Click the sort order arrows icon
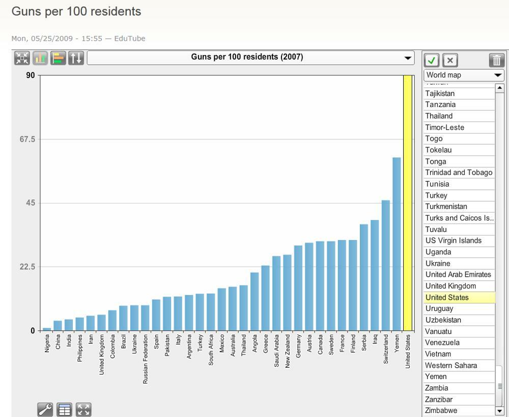 (x=76, y=58)
